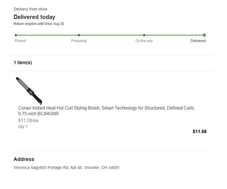227x189 pixels.
Task: Open the Conair Instant Heat product title
Action: (x=107, y=111)
